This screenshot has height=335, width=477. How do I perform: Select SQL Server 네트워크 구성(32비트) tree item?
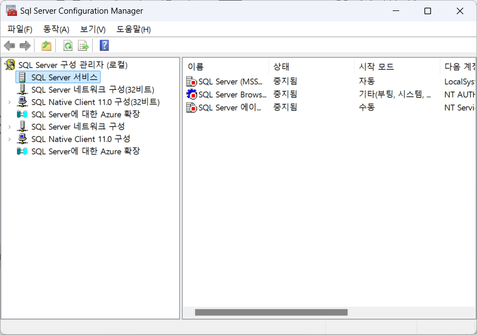pos(93,89)
